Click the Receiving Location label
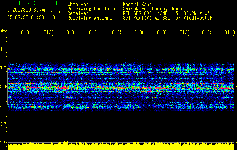The image size is (237, 150). tap(91, 9)
